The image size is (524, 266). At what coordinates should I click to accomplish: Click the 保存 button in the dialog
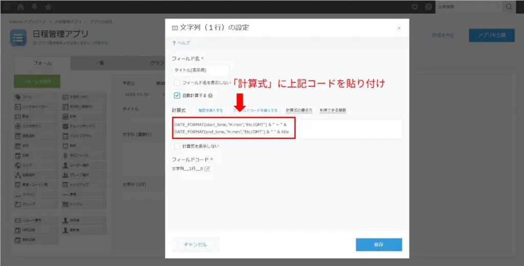pyautogui.click(x=379, y=245)
